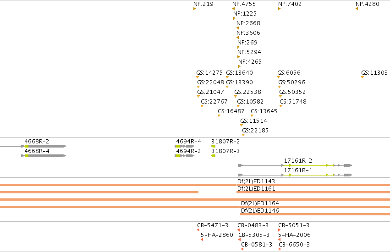Choose the GS:10582 marker triangle
This screenshot has height=252, width=390.
[238, 106]
